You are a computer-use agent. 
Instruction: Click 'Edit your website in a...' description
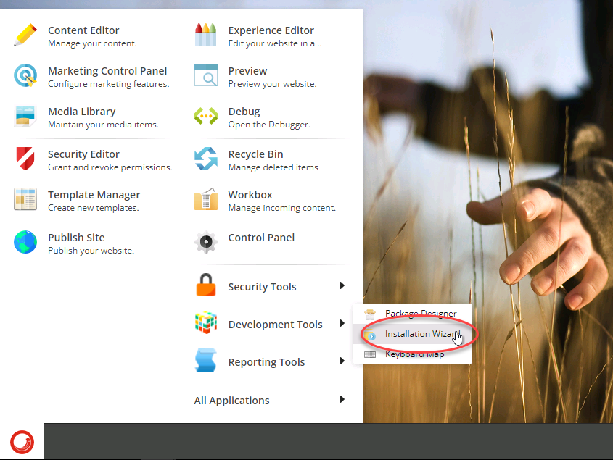pos(275,43)
